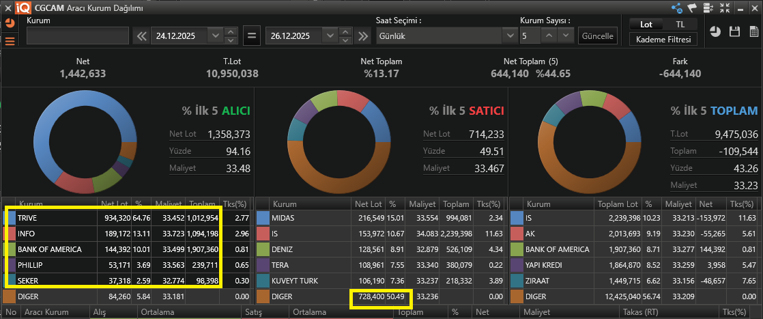Click the share with user icon
This screenshot has width=763, height=319.
pyautogui.click(x=676, y=8)
